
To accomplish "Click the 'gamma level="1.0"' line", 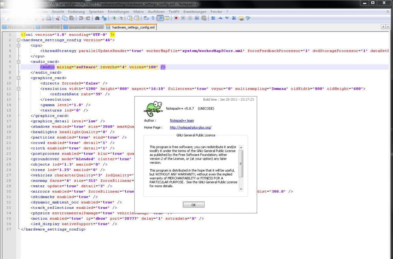I will pyautogui.click(x=65, y=105).
